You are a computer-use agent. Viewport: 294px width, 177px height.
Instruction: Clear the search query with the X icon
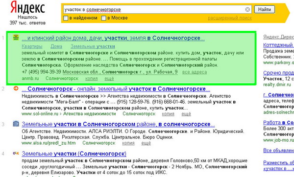pos(247,9)
